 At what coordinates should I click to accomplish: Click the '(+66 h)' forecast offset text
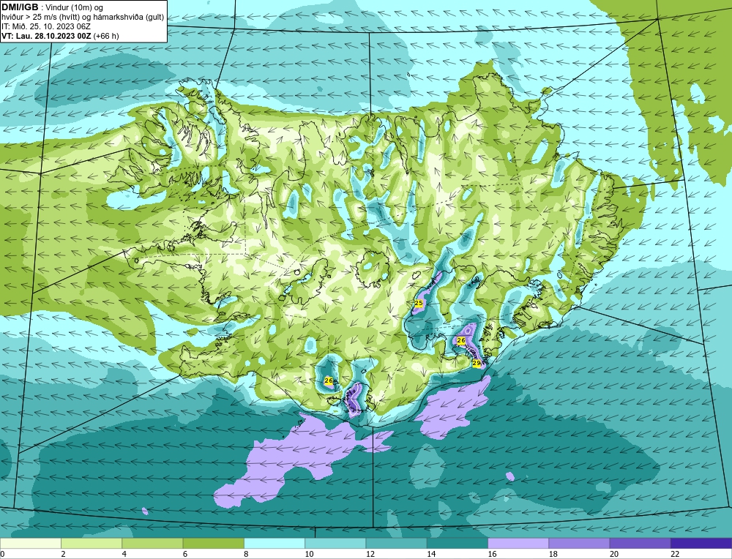(x=106, y=36)
